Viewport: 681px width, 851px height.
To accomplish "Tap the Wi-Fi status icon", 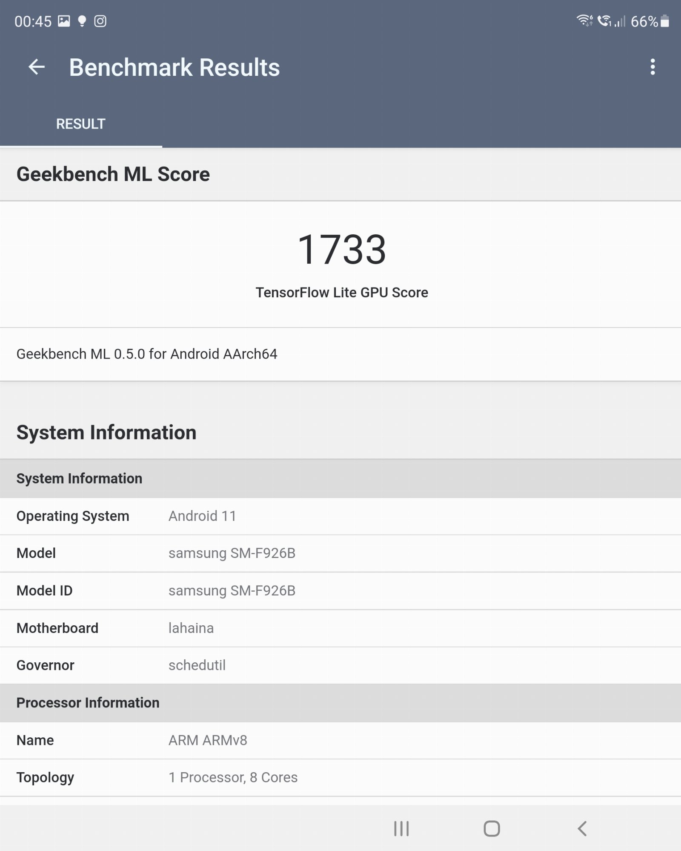I will click(x=584, y=20).
